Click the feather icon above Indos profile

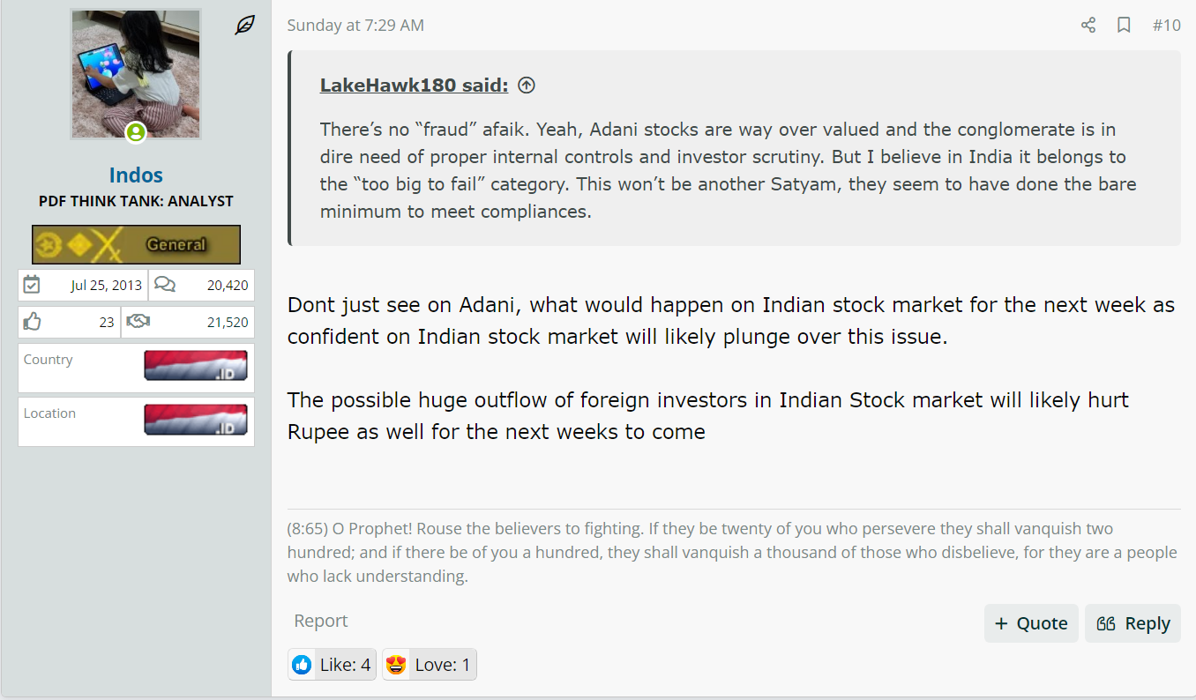[245, 26]
